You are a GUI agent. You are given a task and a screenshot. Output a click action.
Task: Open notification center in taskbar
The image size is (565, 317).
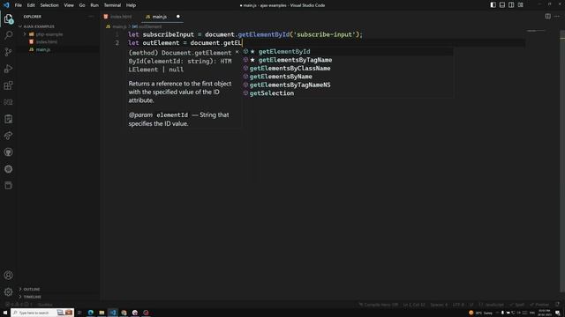[558, 313]
